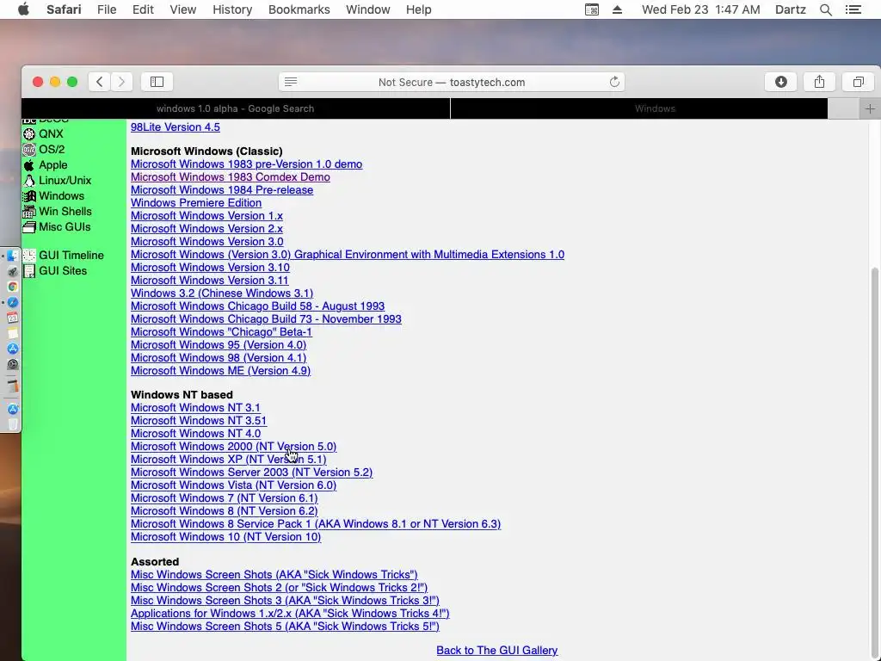881x661 pixels.
Task: Open 'Microsoft Windows 1983 Comdex Demo' link
Action: pos(231,177)
